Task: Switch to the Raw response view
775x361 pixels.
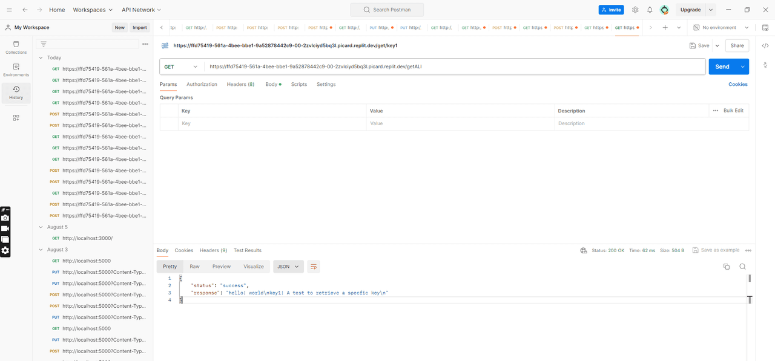Action: [194, 267]
